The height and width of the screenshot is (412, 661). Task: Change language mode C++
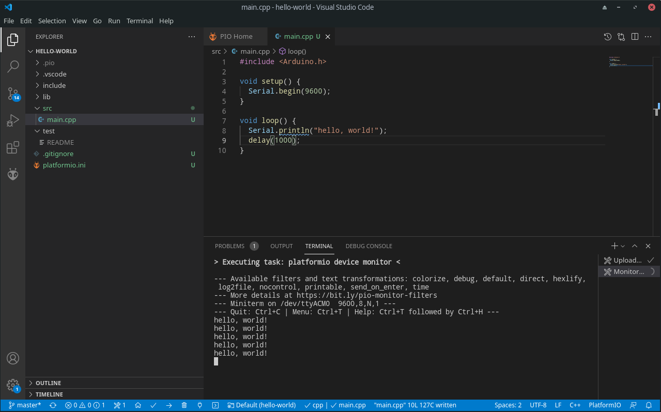tap(575, 405)
